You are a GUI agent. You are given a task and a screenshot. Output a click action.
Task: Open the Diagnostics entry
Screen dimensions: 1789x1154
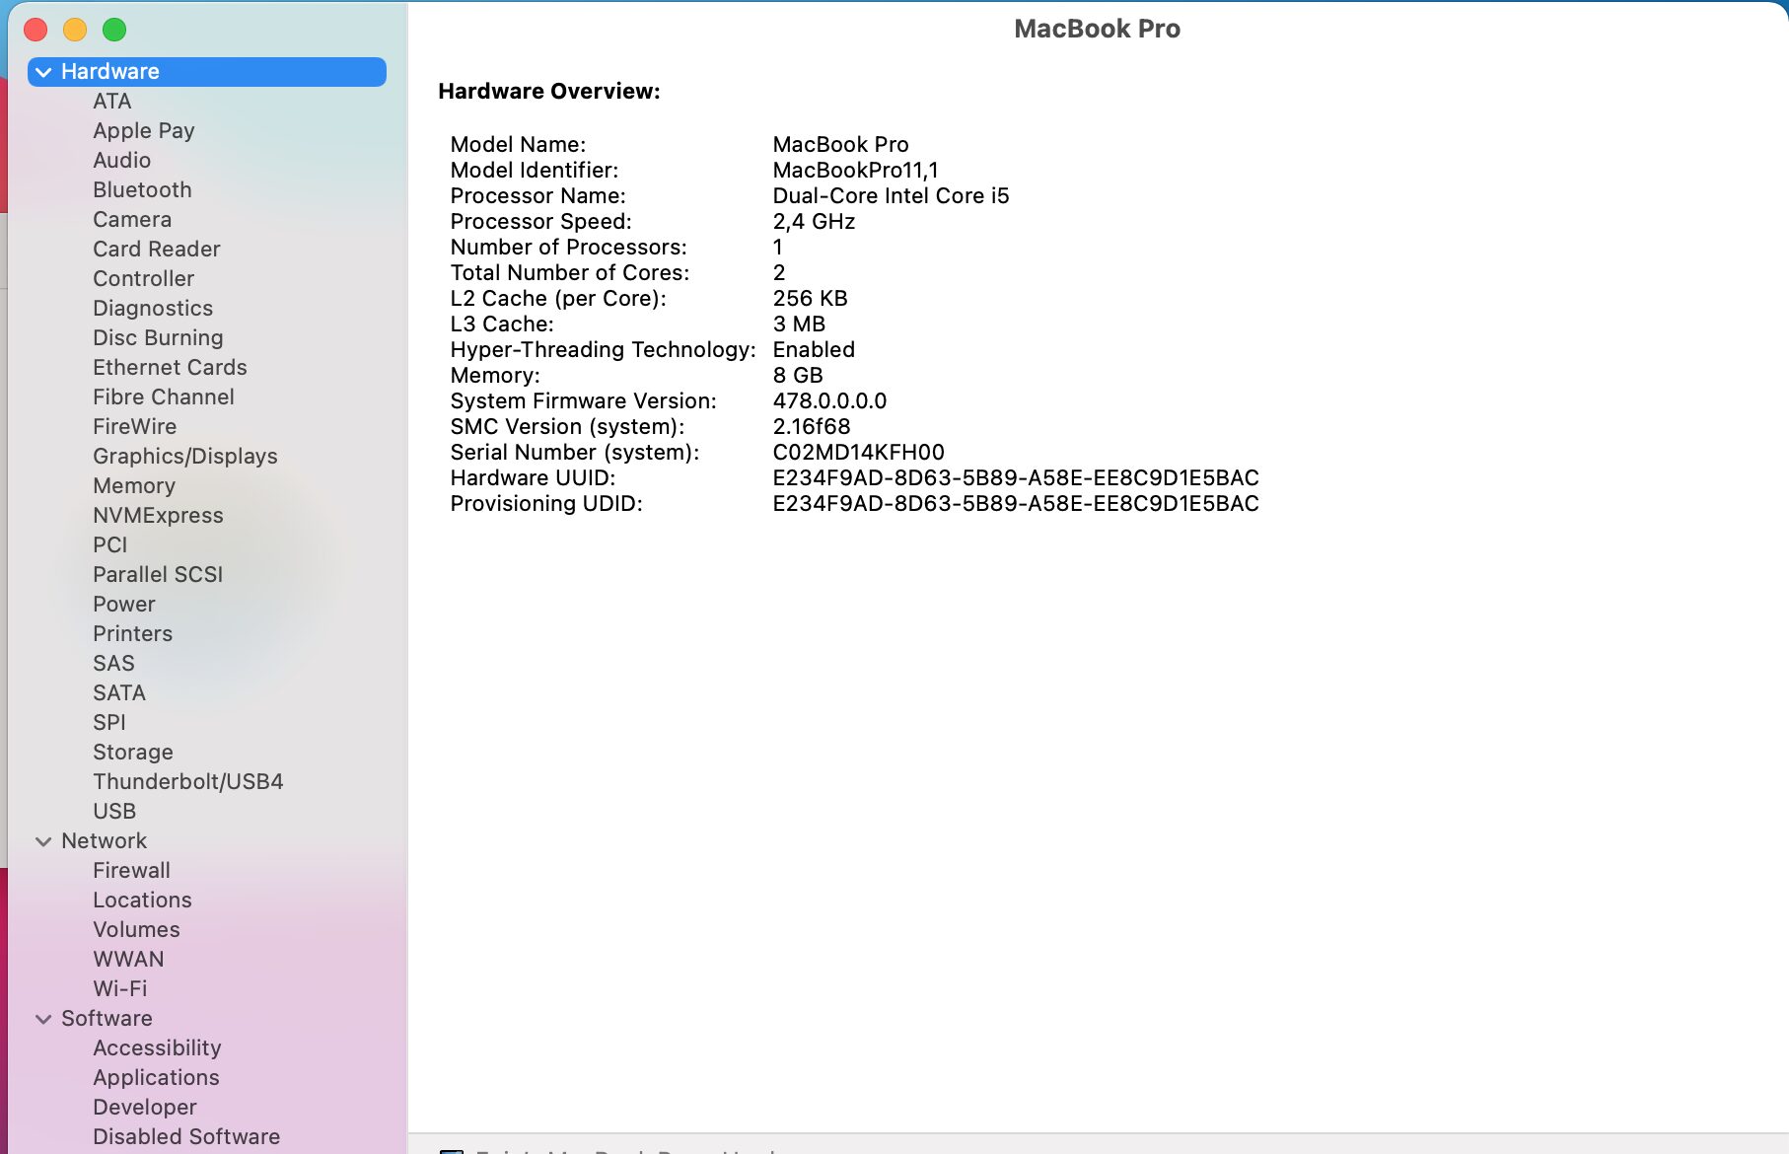[x=153, y=309]
